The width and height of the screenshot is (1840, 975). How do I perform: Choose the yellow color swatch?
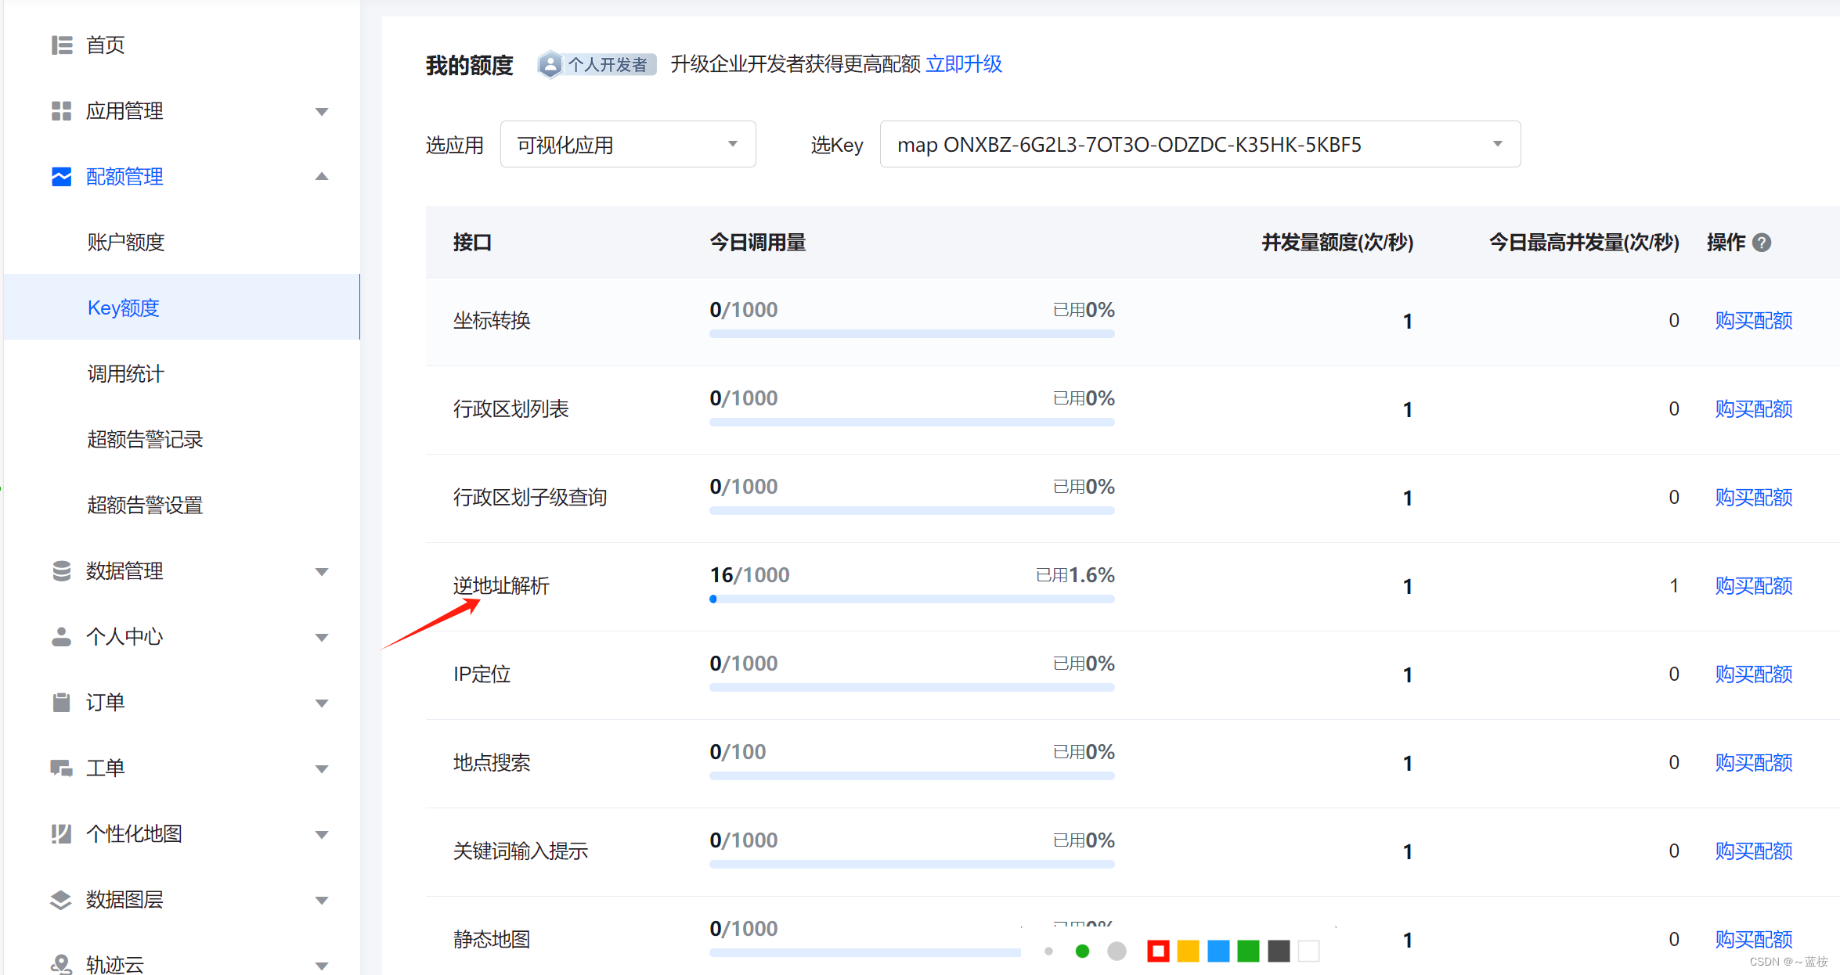coord(1189,952)
